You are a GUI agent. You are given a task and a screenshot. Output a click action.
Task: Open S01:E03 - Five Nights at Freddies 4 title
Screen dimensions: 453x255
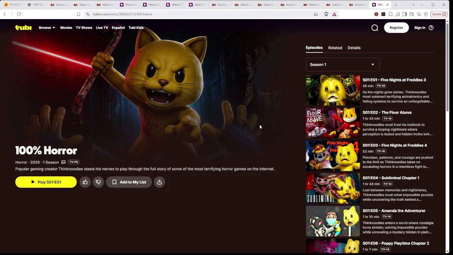[395, 145]
